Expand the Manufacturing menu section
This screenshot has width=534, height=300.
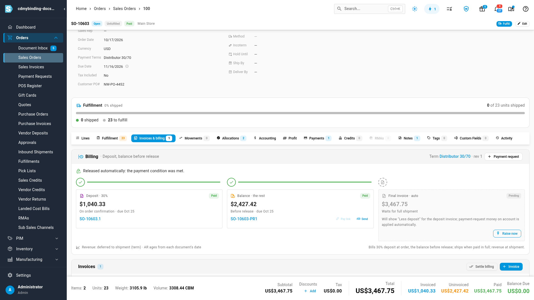(57, 259)
